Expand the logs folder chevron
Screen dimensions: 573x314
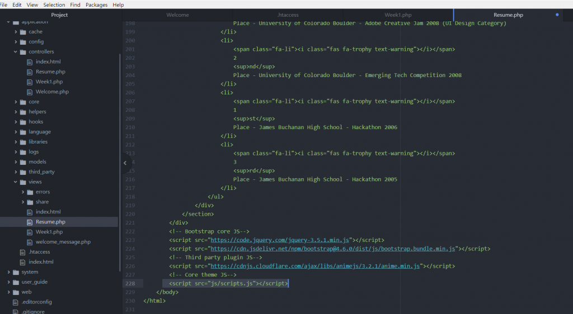tap(16, 152)
